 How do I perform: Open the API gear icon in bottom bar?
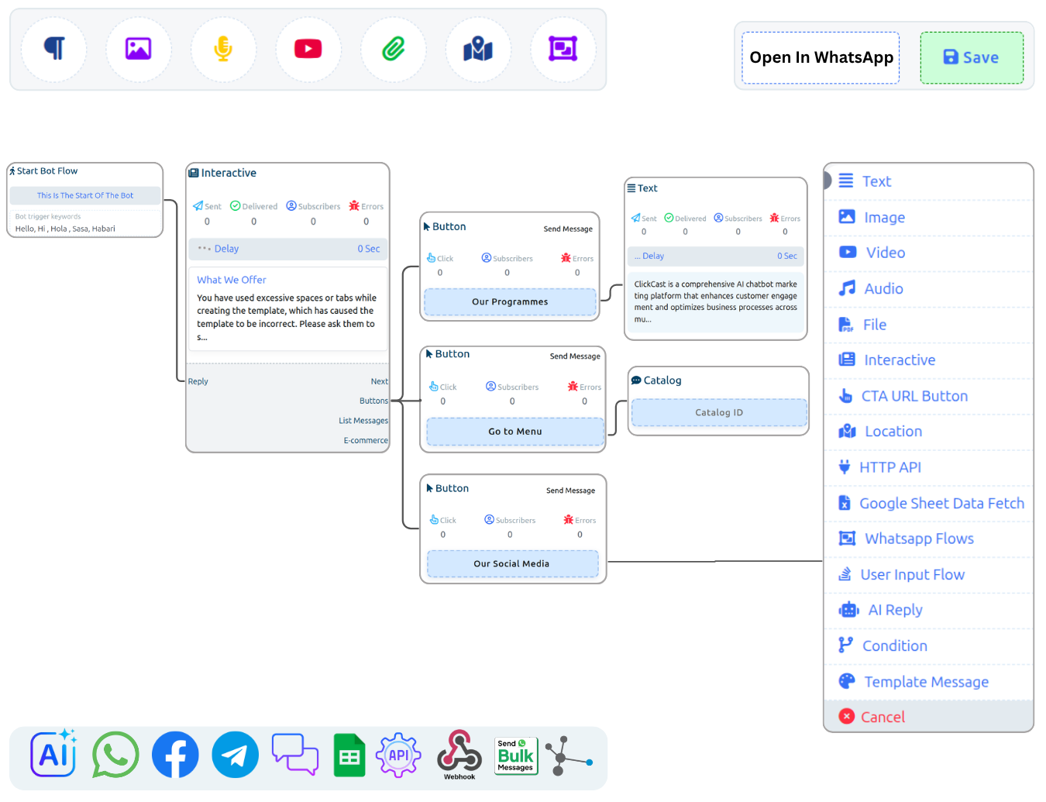click(x=398, y=755)
